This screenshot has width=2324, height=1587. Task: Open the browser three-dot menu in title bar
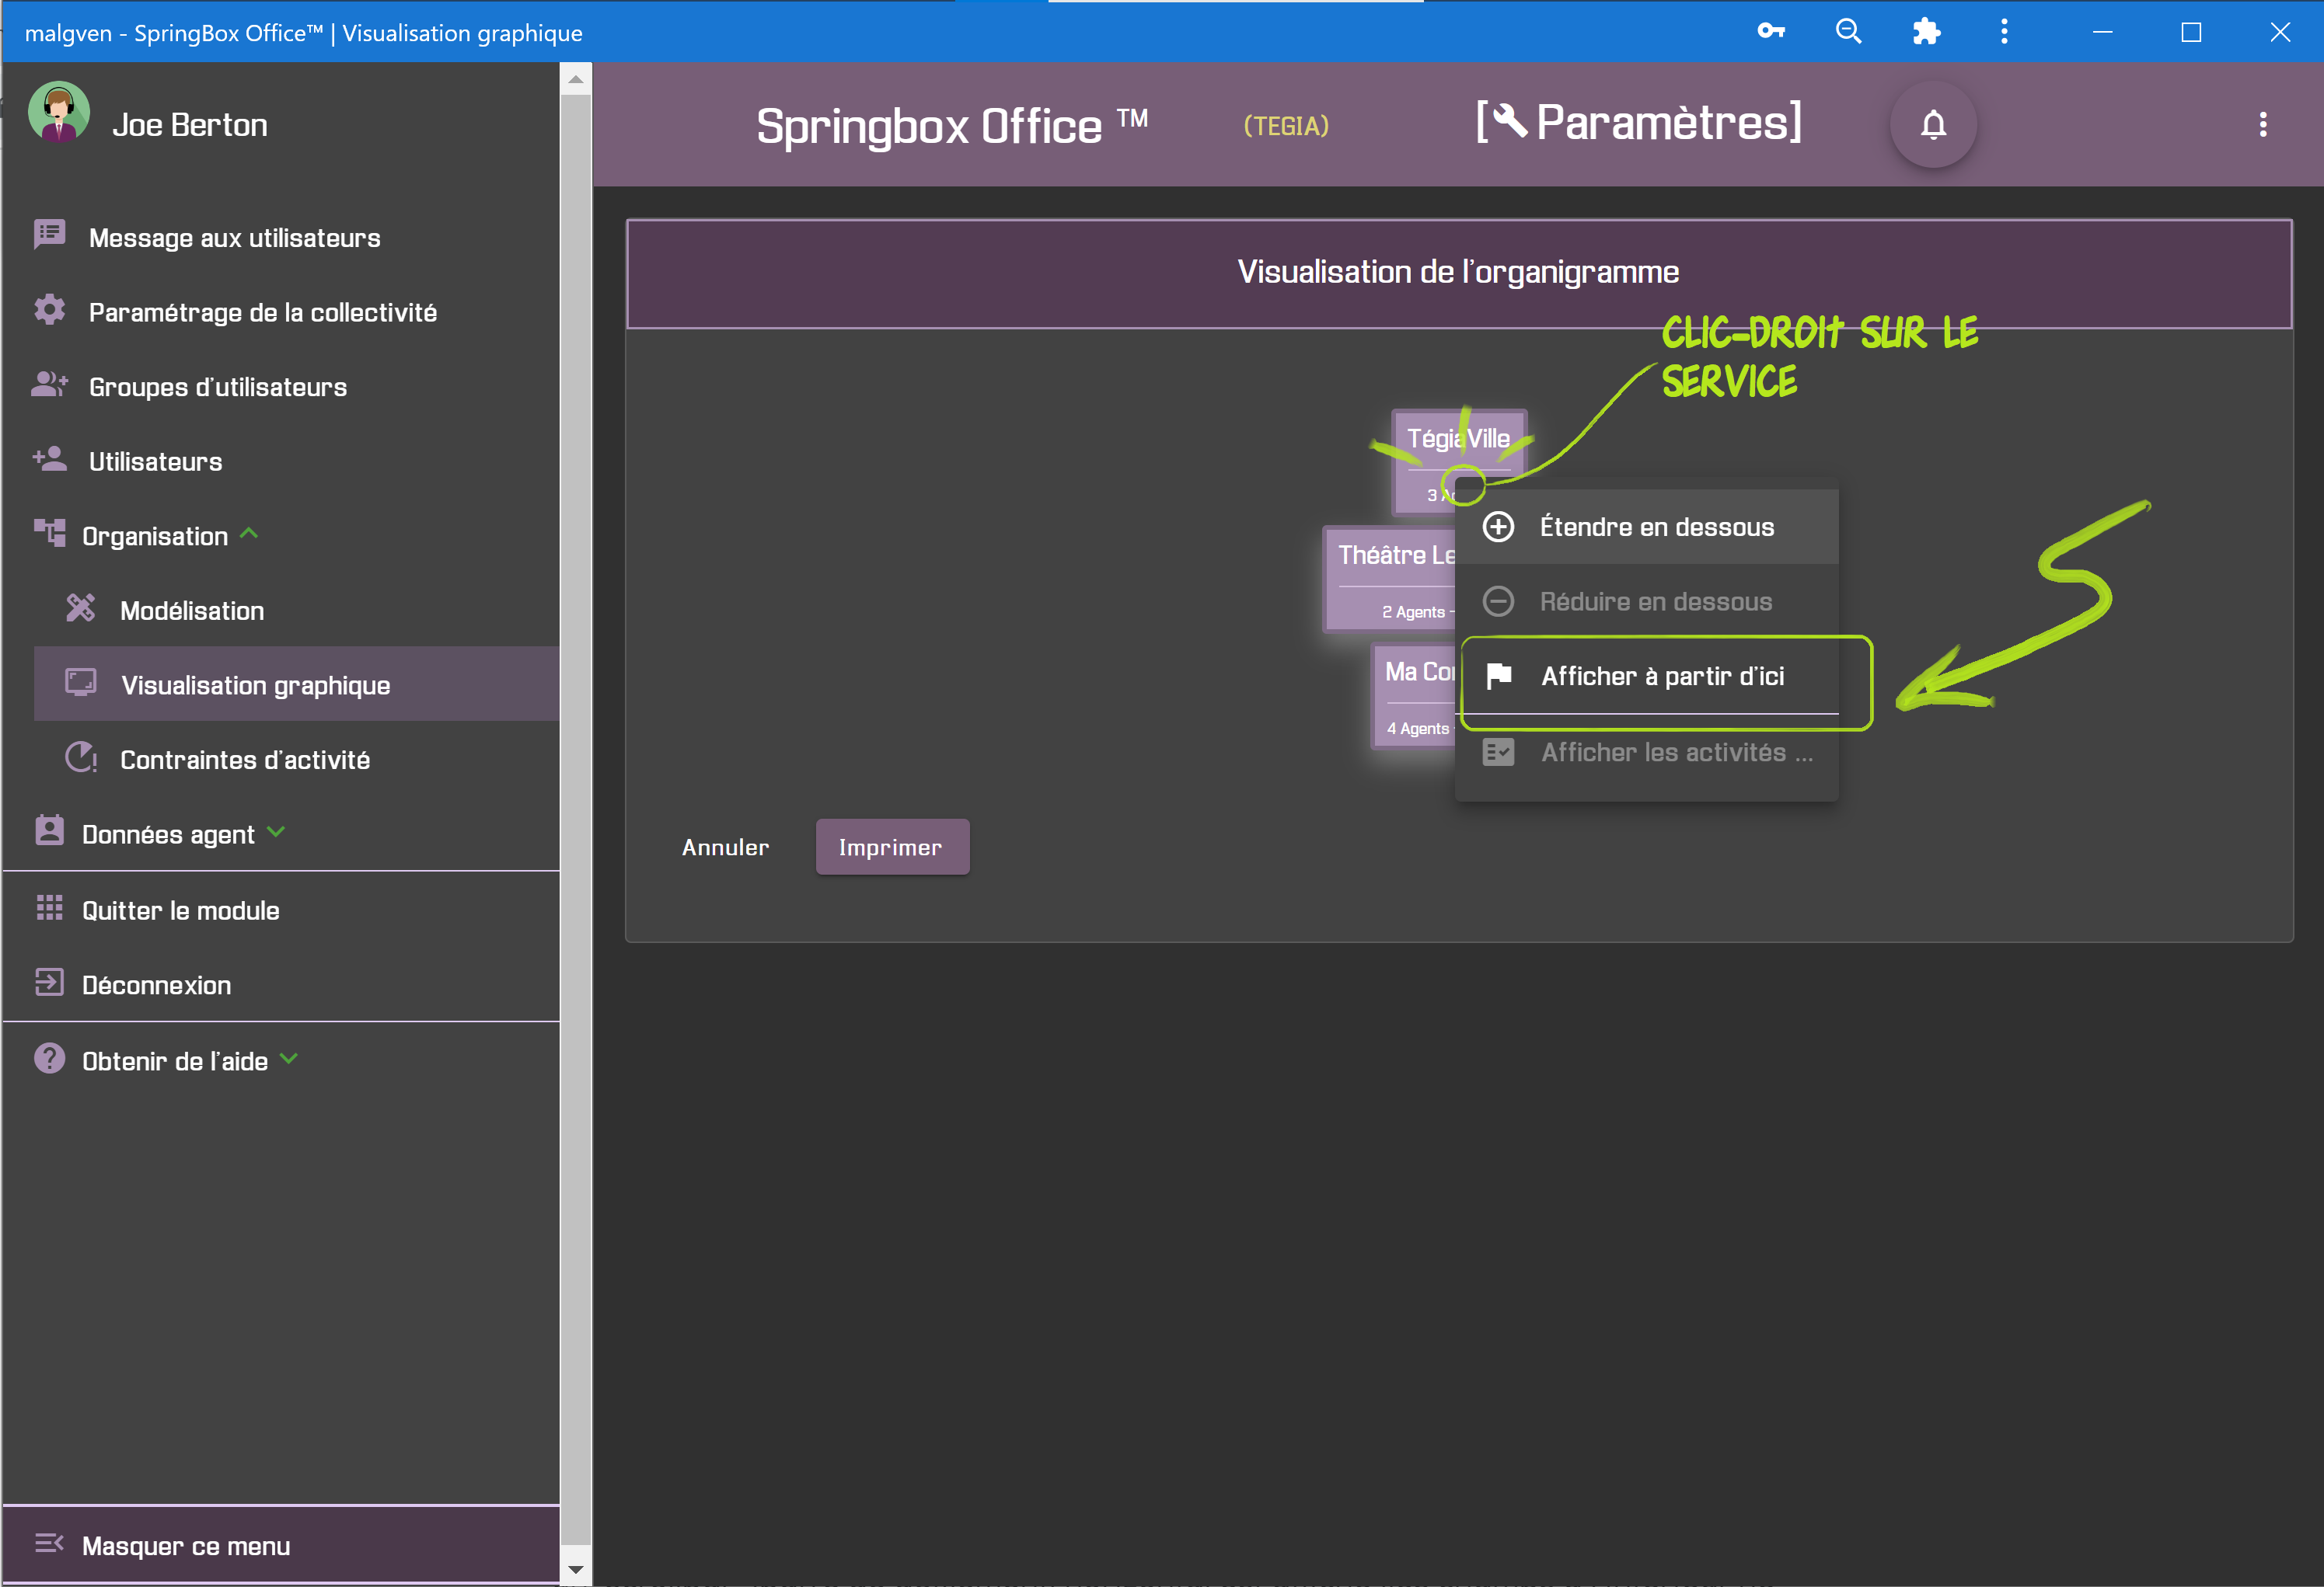coord(2004,31)
